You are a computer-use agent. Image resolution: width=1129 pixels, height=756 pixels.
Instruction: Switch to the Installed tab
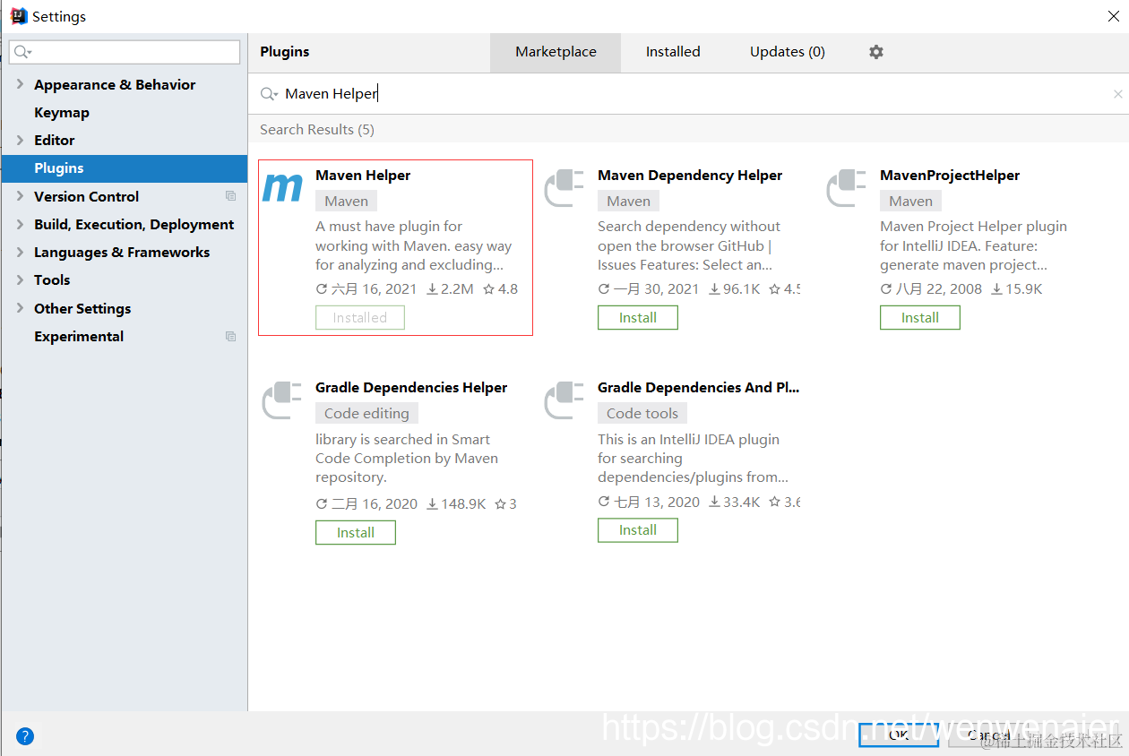[x=673, y=52]
